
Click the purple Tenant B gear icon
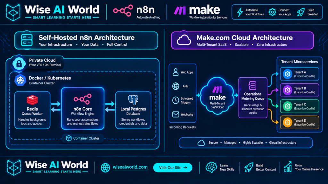(287, 90)
